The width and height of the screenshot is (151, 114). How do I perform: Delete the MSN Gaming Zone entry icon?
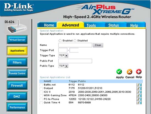pyautogui.click(x=141, y=95)
